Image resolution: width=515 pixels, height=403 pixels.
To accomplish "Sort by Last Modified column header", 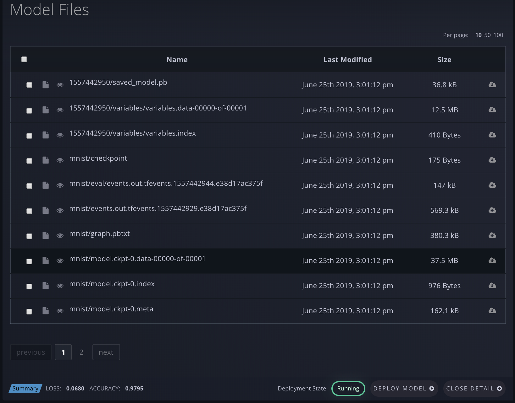I will [348, 60].
